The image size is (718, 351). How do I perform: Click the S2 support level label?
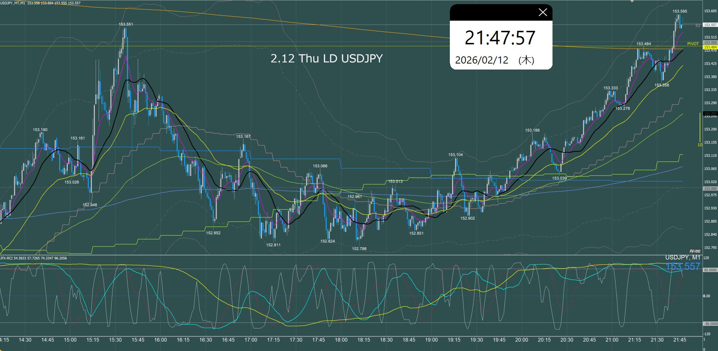698,26
